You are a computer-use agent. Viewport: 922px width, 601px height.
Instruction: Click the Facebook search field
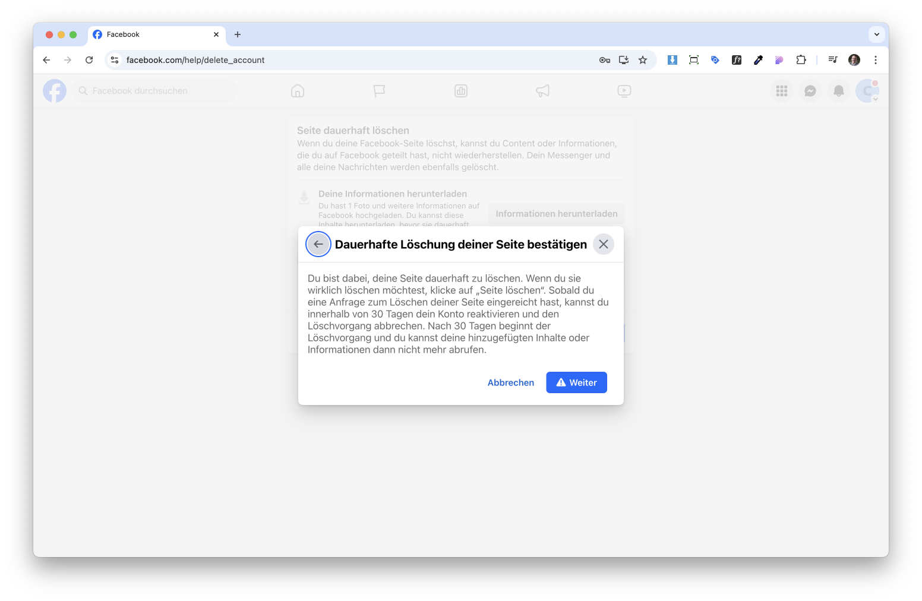pos(154,91)
